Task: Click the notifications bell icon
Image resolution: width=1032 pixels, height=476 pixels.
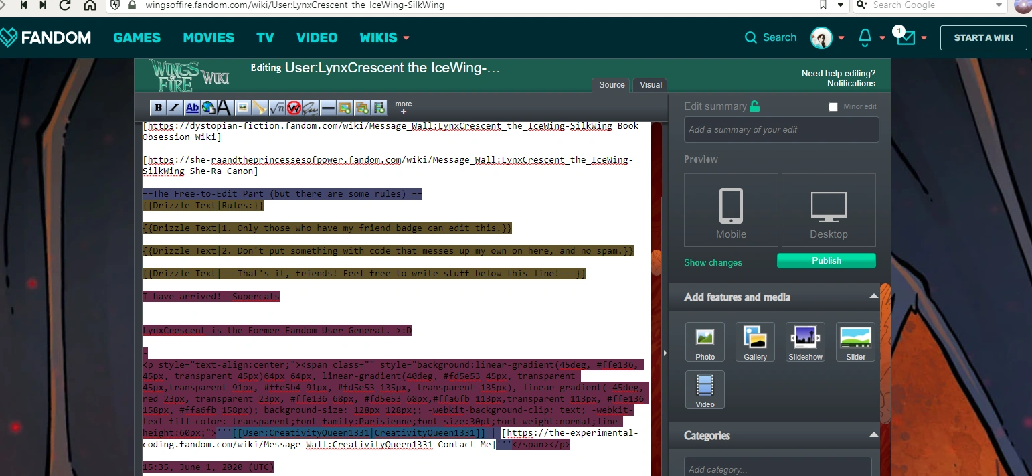Action: point(865,37)
